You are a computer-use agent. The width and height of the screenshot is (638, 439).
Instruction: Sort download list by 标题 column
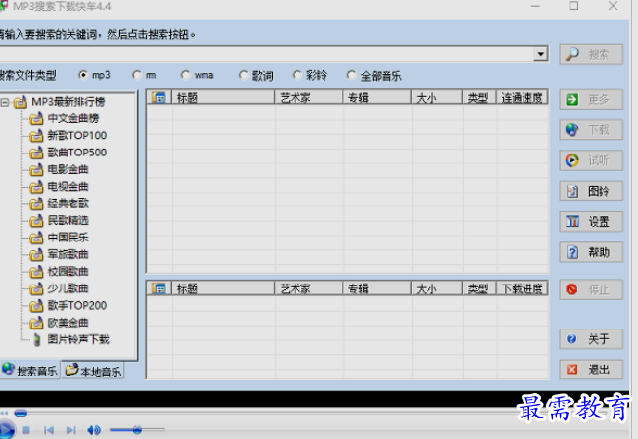coord(223,288)
